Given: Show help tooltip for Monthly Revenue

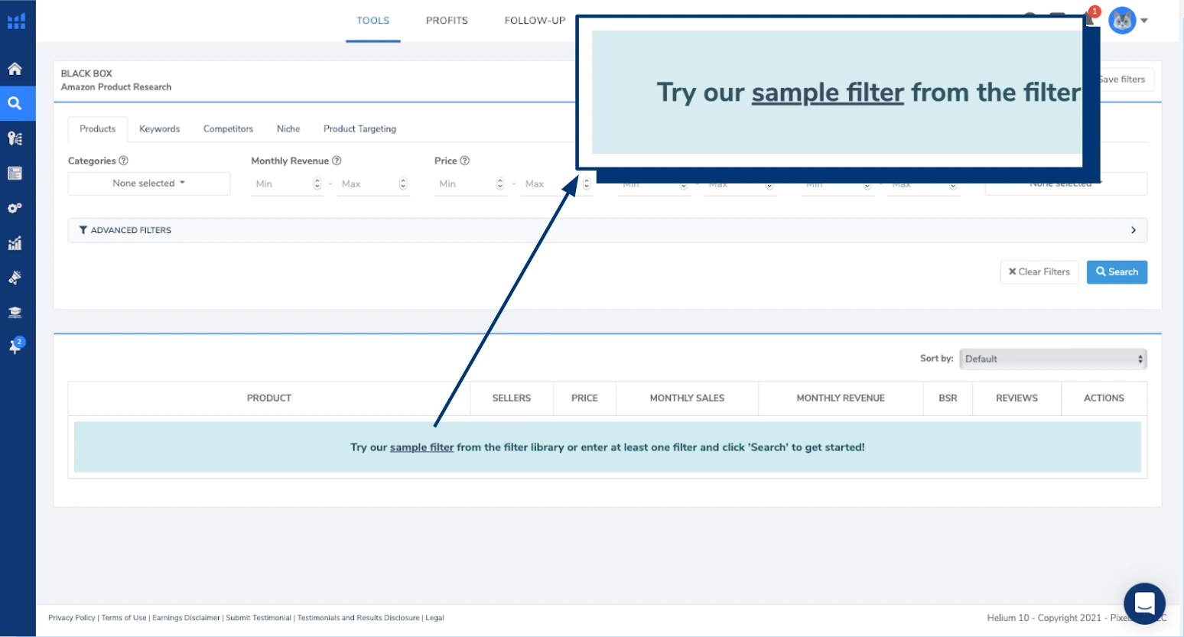Looking at the screenshot, I should click(337, 161).
